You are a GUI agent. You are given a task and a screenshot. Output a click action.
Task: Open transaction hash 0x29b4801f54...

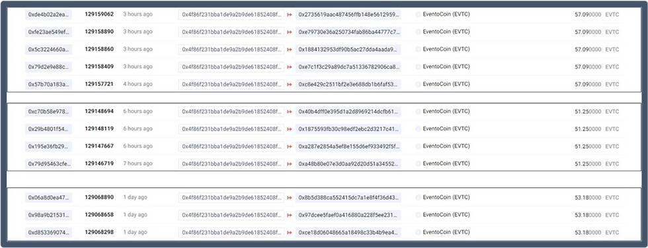[x=48, y=129]
